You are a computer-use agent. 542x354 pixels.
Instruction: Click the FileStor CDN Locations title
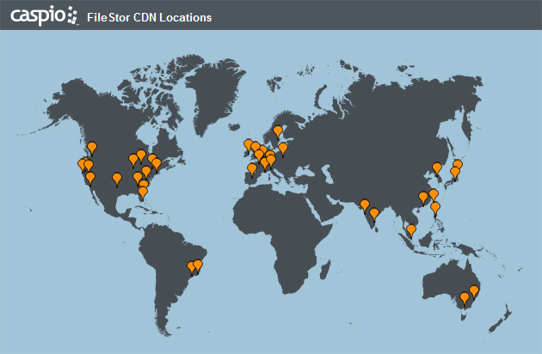150,16
